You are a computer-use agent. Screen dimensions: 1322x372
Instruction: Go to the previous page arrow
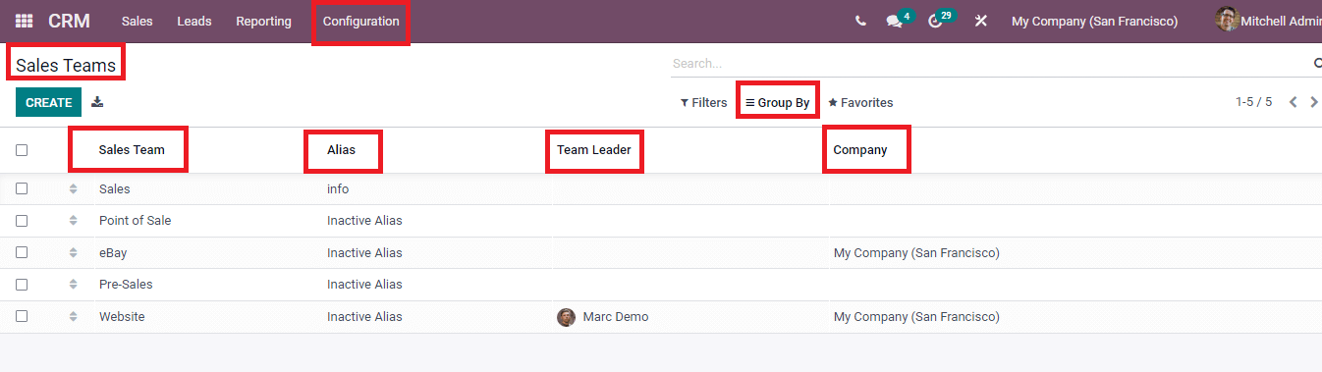[x=1294, y=102]
